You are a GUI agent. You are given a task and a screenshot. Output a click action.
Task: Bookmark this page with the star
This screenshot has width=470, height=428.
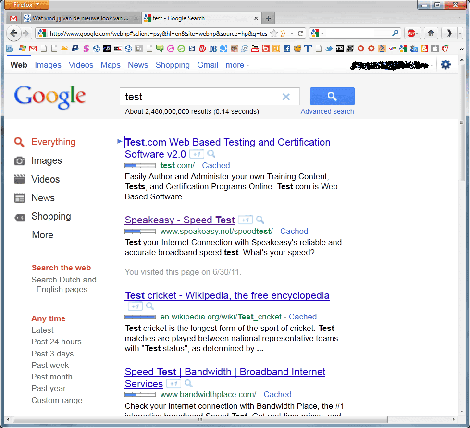[x=274, y=33]
